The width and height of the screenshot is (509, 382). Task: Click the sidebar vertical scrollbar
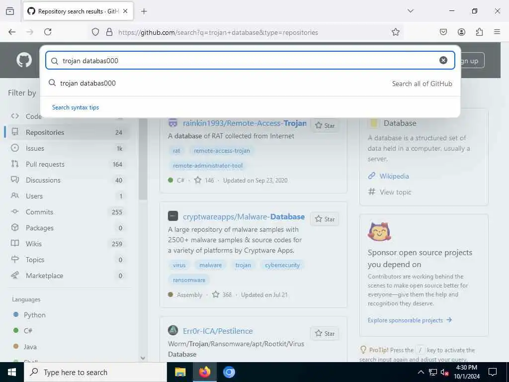pyautogui.click(x=143, y=159)
